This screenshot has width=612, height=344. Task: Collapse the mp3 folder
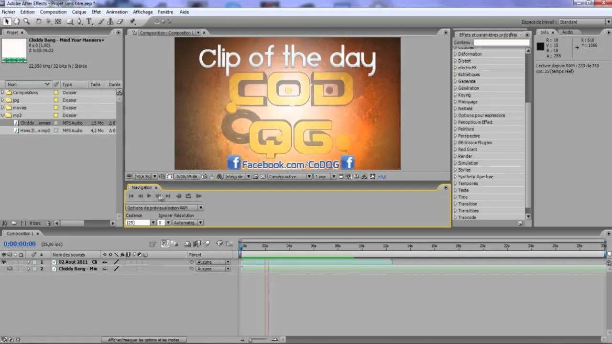tap(3, 115)
